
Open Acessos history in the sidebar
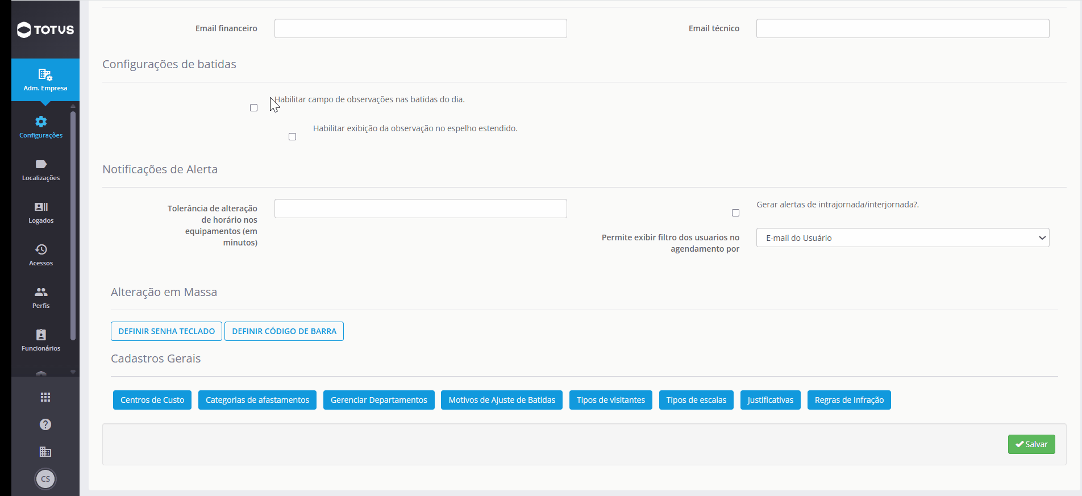click(x=41, y=255)
